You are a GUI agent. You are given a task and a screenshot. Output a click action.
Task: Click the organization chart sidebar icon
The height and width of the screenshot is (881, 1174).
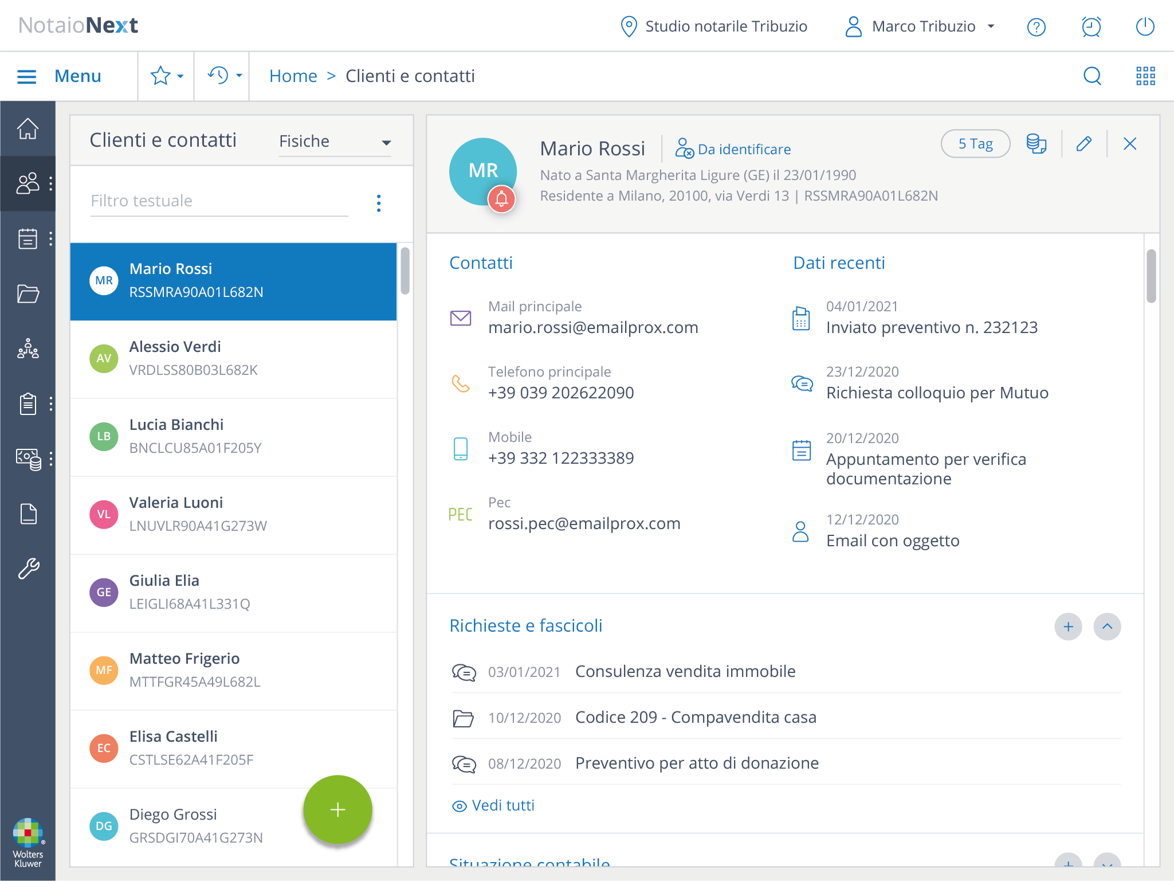click(28, 349)
